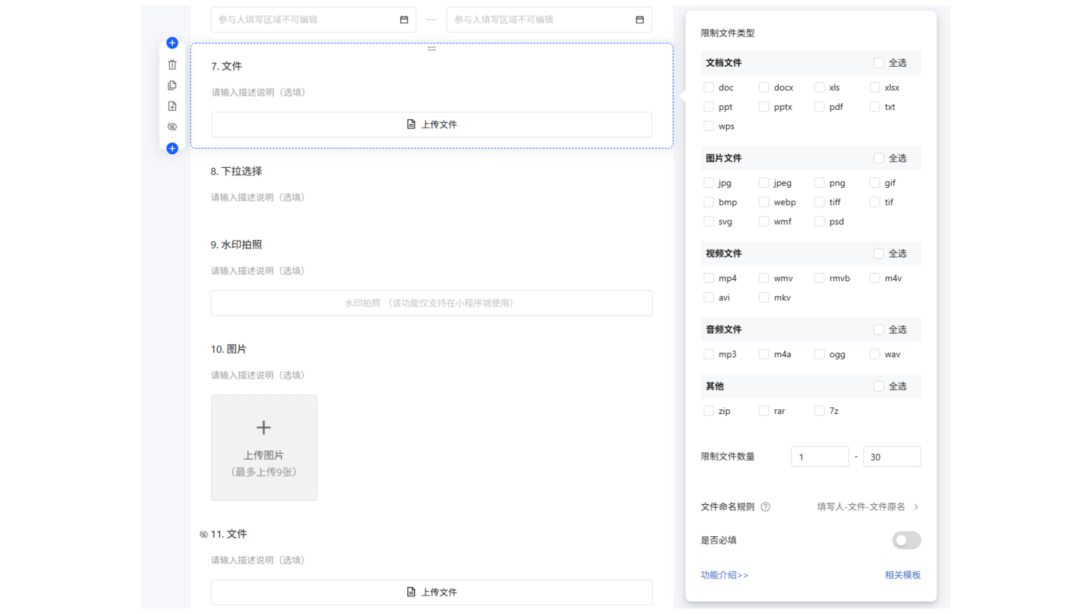Image resolution: width=1091 pixels, height=614 pixels.
Task: Expand the 文件命名规则 option 填写人-文件-文件原名
Action: pos(867,507)
